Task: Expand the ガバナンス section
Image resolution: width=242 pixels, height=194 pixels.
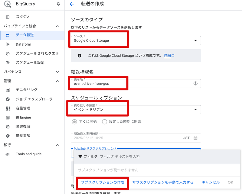Action: click(x=57, y=72)
